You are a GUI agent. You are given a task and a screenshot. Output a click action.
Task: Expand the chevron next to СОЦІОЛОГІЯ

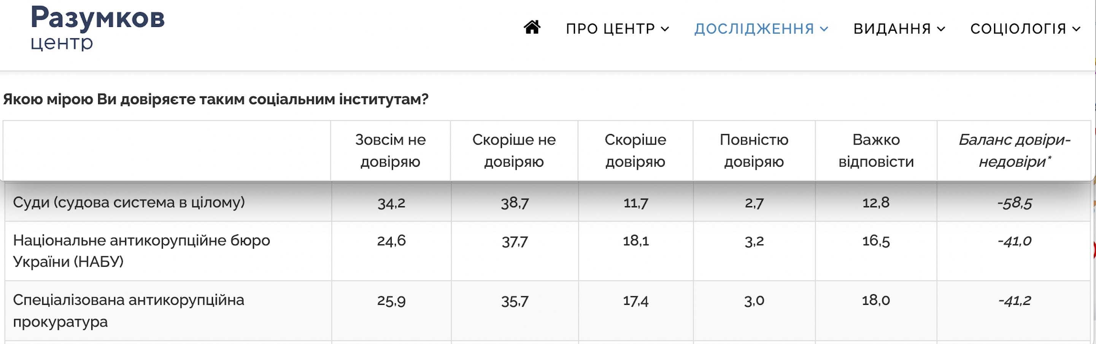(1076, 29)
